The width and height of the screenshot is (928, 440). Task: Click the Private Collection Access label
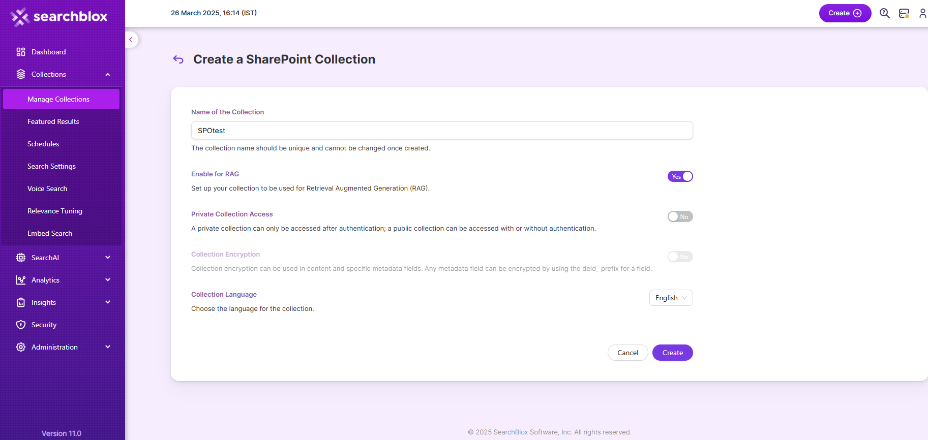232,214
